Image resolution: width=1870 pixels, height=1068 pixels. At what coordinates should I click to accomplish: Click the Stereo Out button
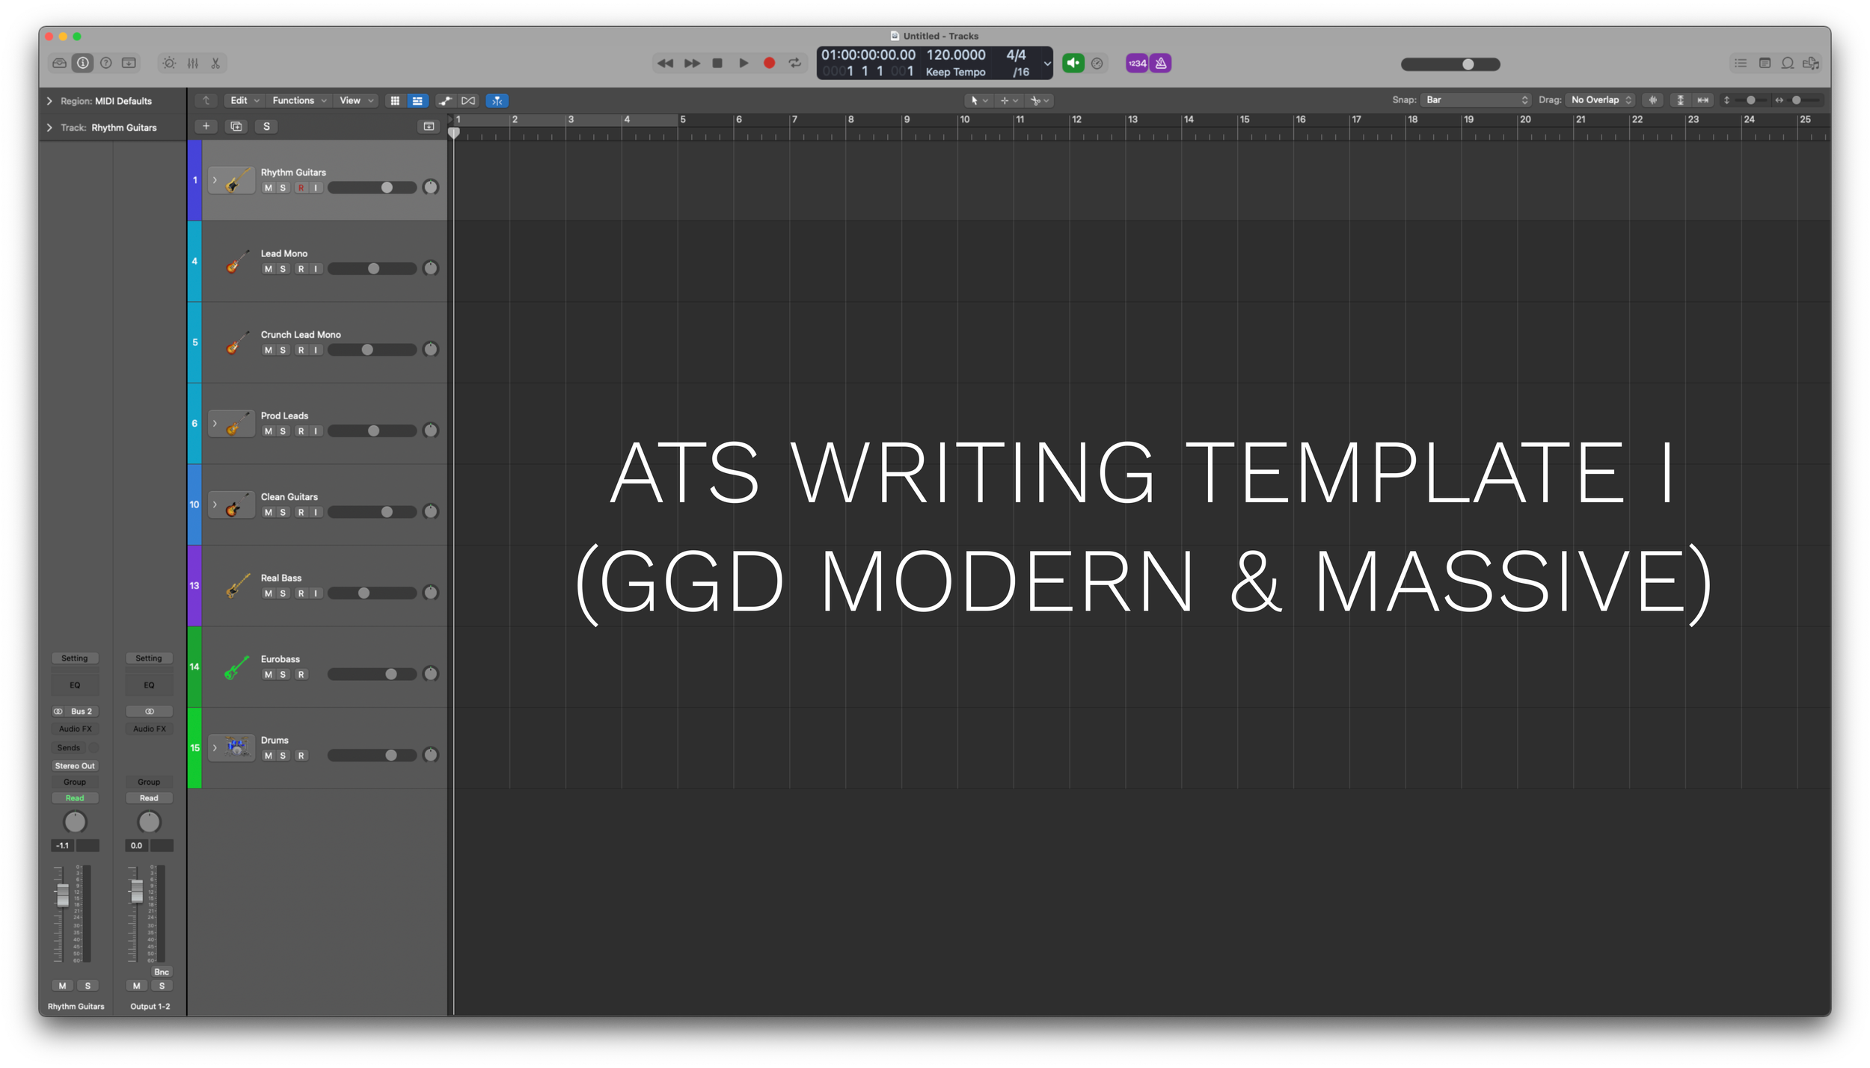(x=75, y=765)
